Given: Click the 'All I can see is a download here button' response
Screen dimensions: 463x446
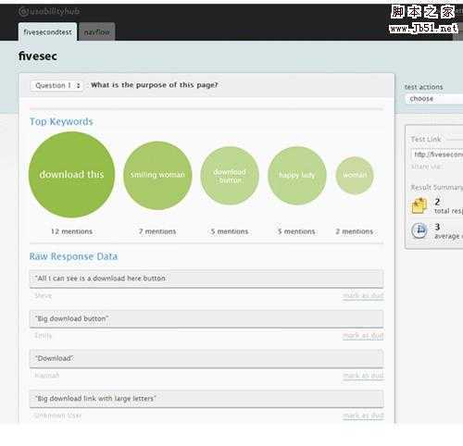Looking at the screenshot, I should (x=206, y=279).
